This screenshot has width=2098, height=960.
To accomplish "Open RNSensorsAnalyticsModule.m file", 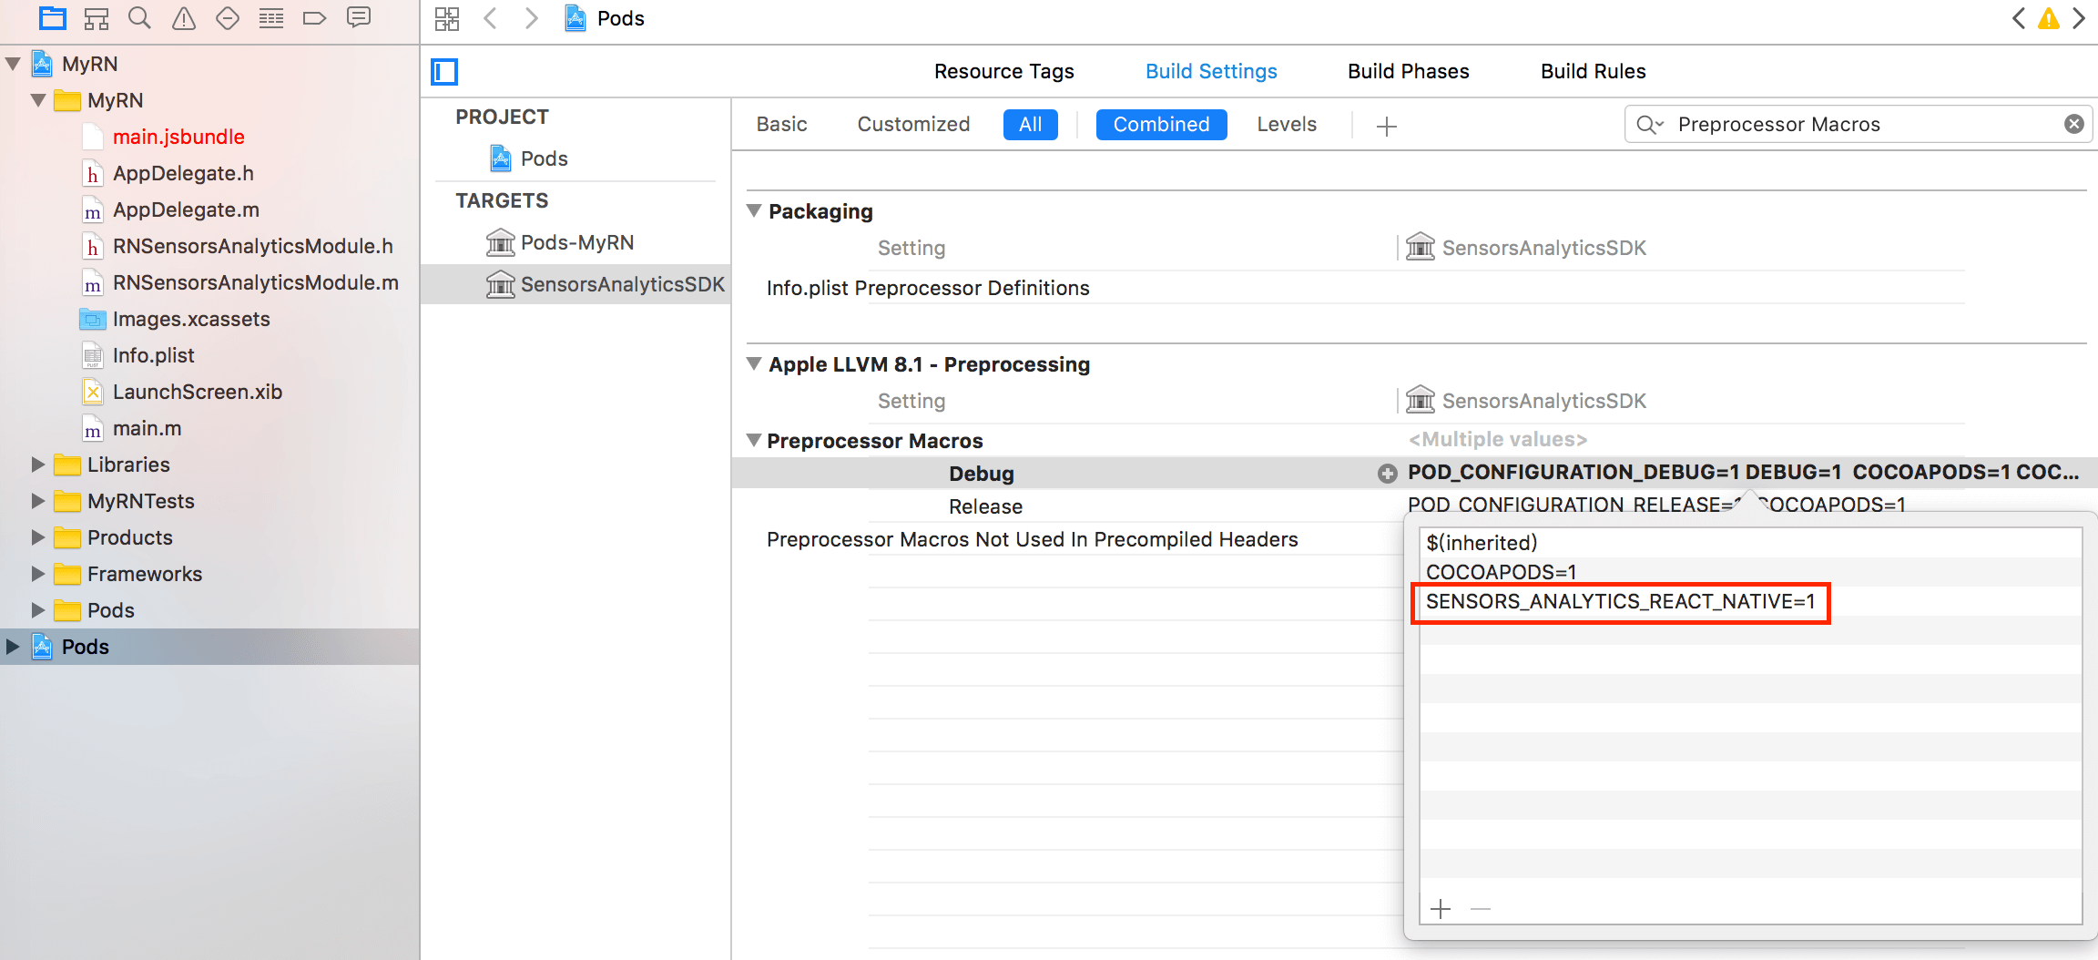I will click(255, 282).
